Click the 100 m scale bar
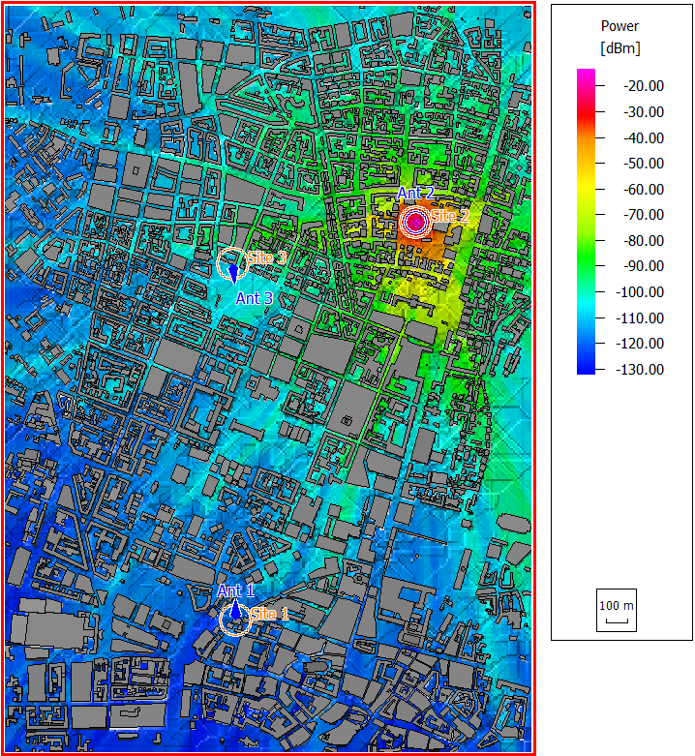The height and width of the screenshot is (756, 695). 617,612
